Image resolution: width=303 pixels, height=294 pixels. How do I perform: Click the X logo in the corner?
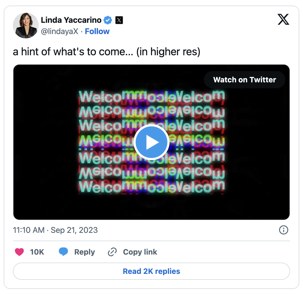[283, 19]
